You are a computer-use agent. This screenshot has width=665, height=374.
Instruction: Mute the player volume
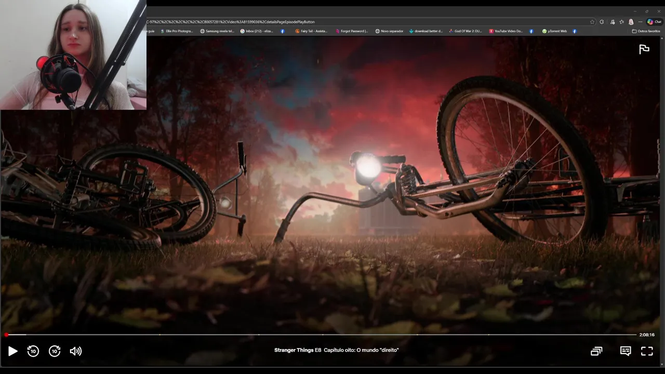[x=76, y=351]
